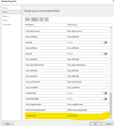Image resolution: width=114 pixels, height=126 pixels.
Task: Open expression editor for treeShiftSubRpt field
Action: coord(106,99)
